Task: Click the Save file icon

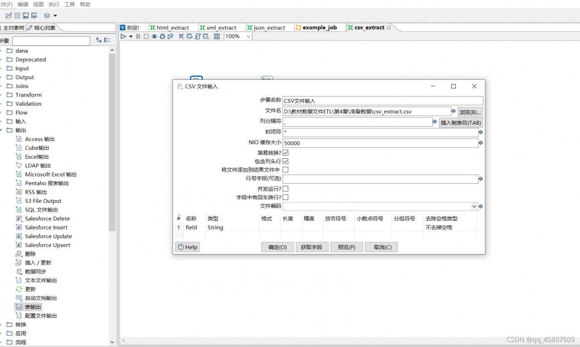Action: (x=26, y=15)
